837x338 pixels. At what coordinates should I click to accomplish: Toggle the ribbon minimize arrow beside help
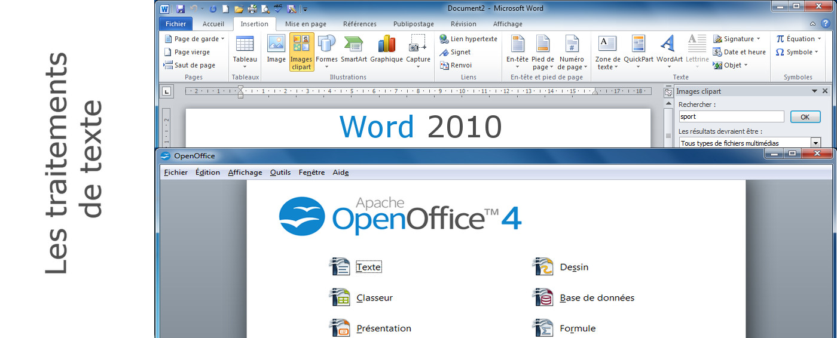812,24
